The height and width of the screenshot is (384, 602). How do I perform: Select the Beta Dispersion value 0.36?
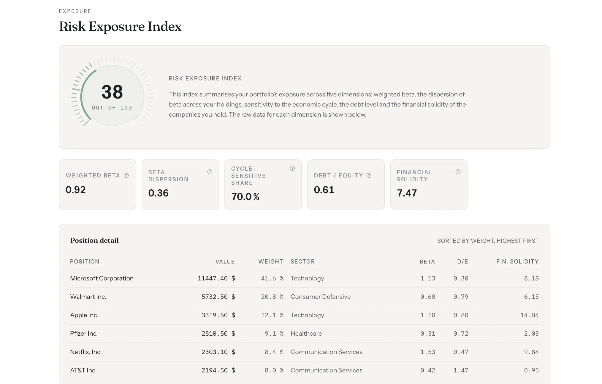pyautogui.click(x=159, y=193)
